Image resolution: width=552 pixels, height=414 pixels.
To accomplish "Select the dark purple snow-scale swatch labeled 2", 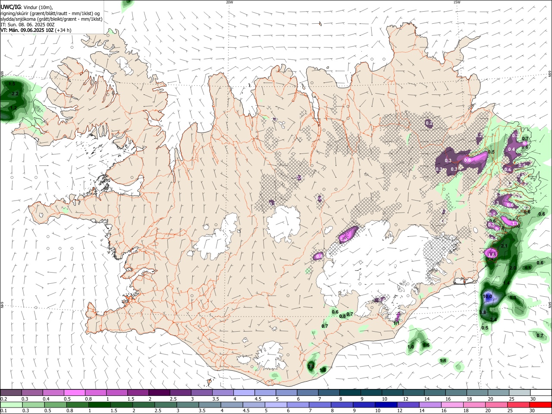I will point(159,392).
